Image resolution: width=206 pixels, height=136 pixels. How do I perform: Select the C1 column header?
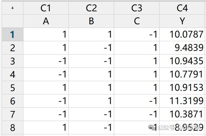[46, 8]
